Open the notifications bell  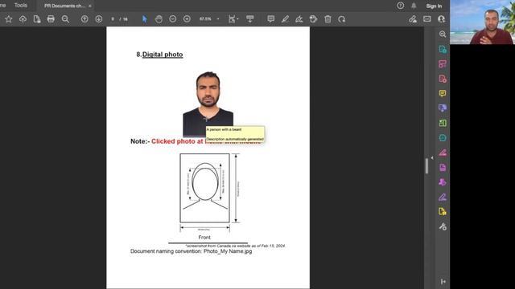pyautogui.click(x=414, y=6)
